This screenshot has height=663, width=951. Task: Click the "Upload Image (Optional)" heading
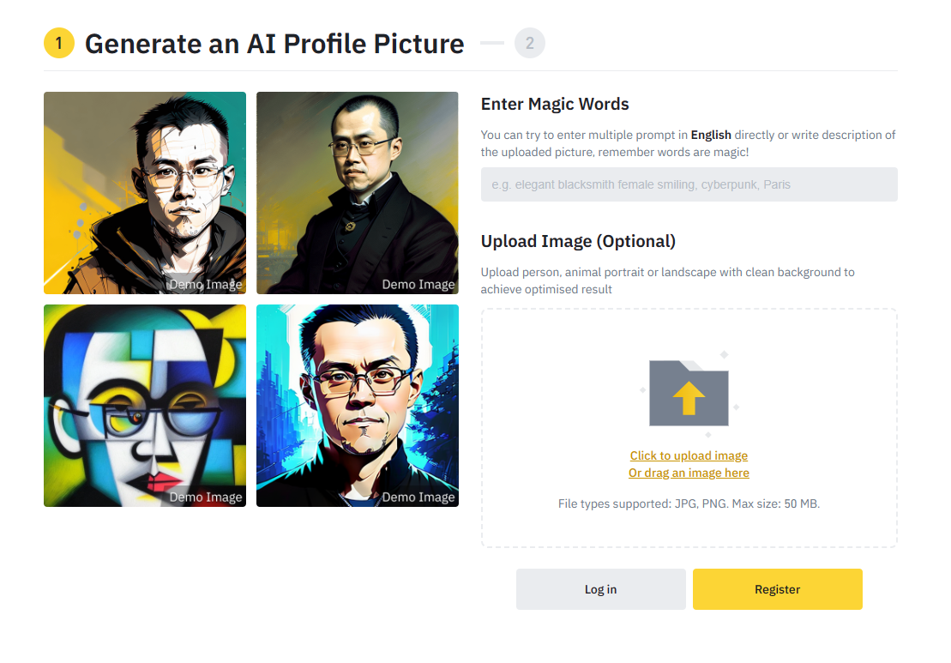pos(578,241)
